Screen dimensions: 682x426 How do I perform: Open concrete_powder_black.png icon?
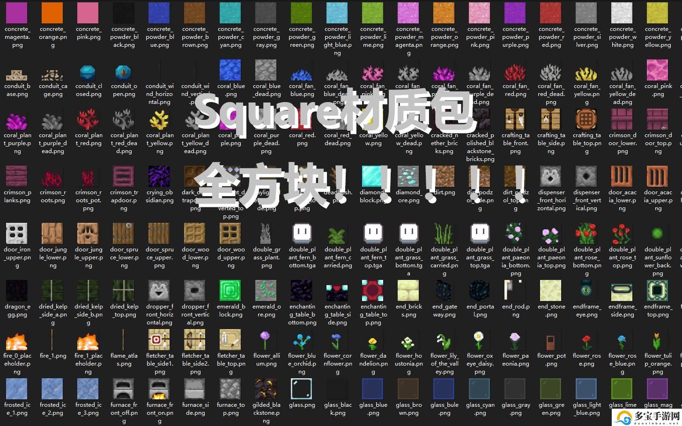pos(124,12)
